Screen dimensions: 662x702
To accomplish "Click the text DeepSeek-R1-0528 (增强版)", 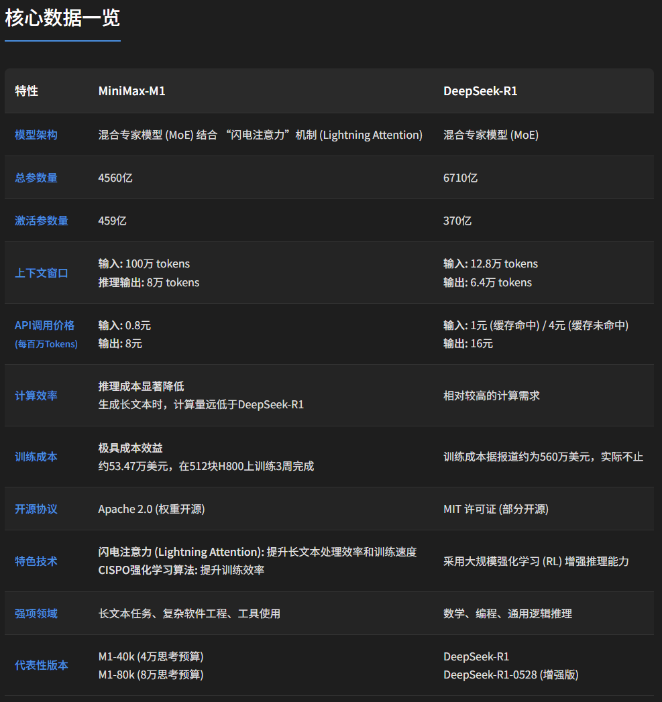I will click(x=510, y=675).
